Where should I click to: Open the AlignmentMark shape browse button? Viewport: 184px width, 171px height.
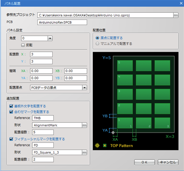pyautogui.click(x=84, y=125)
